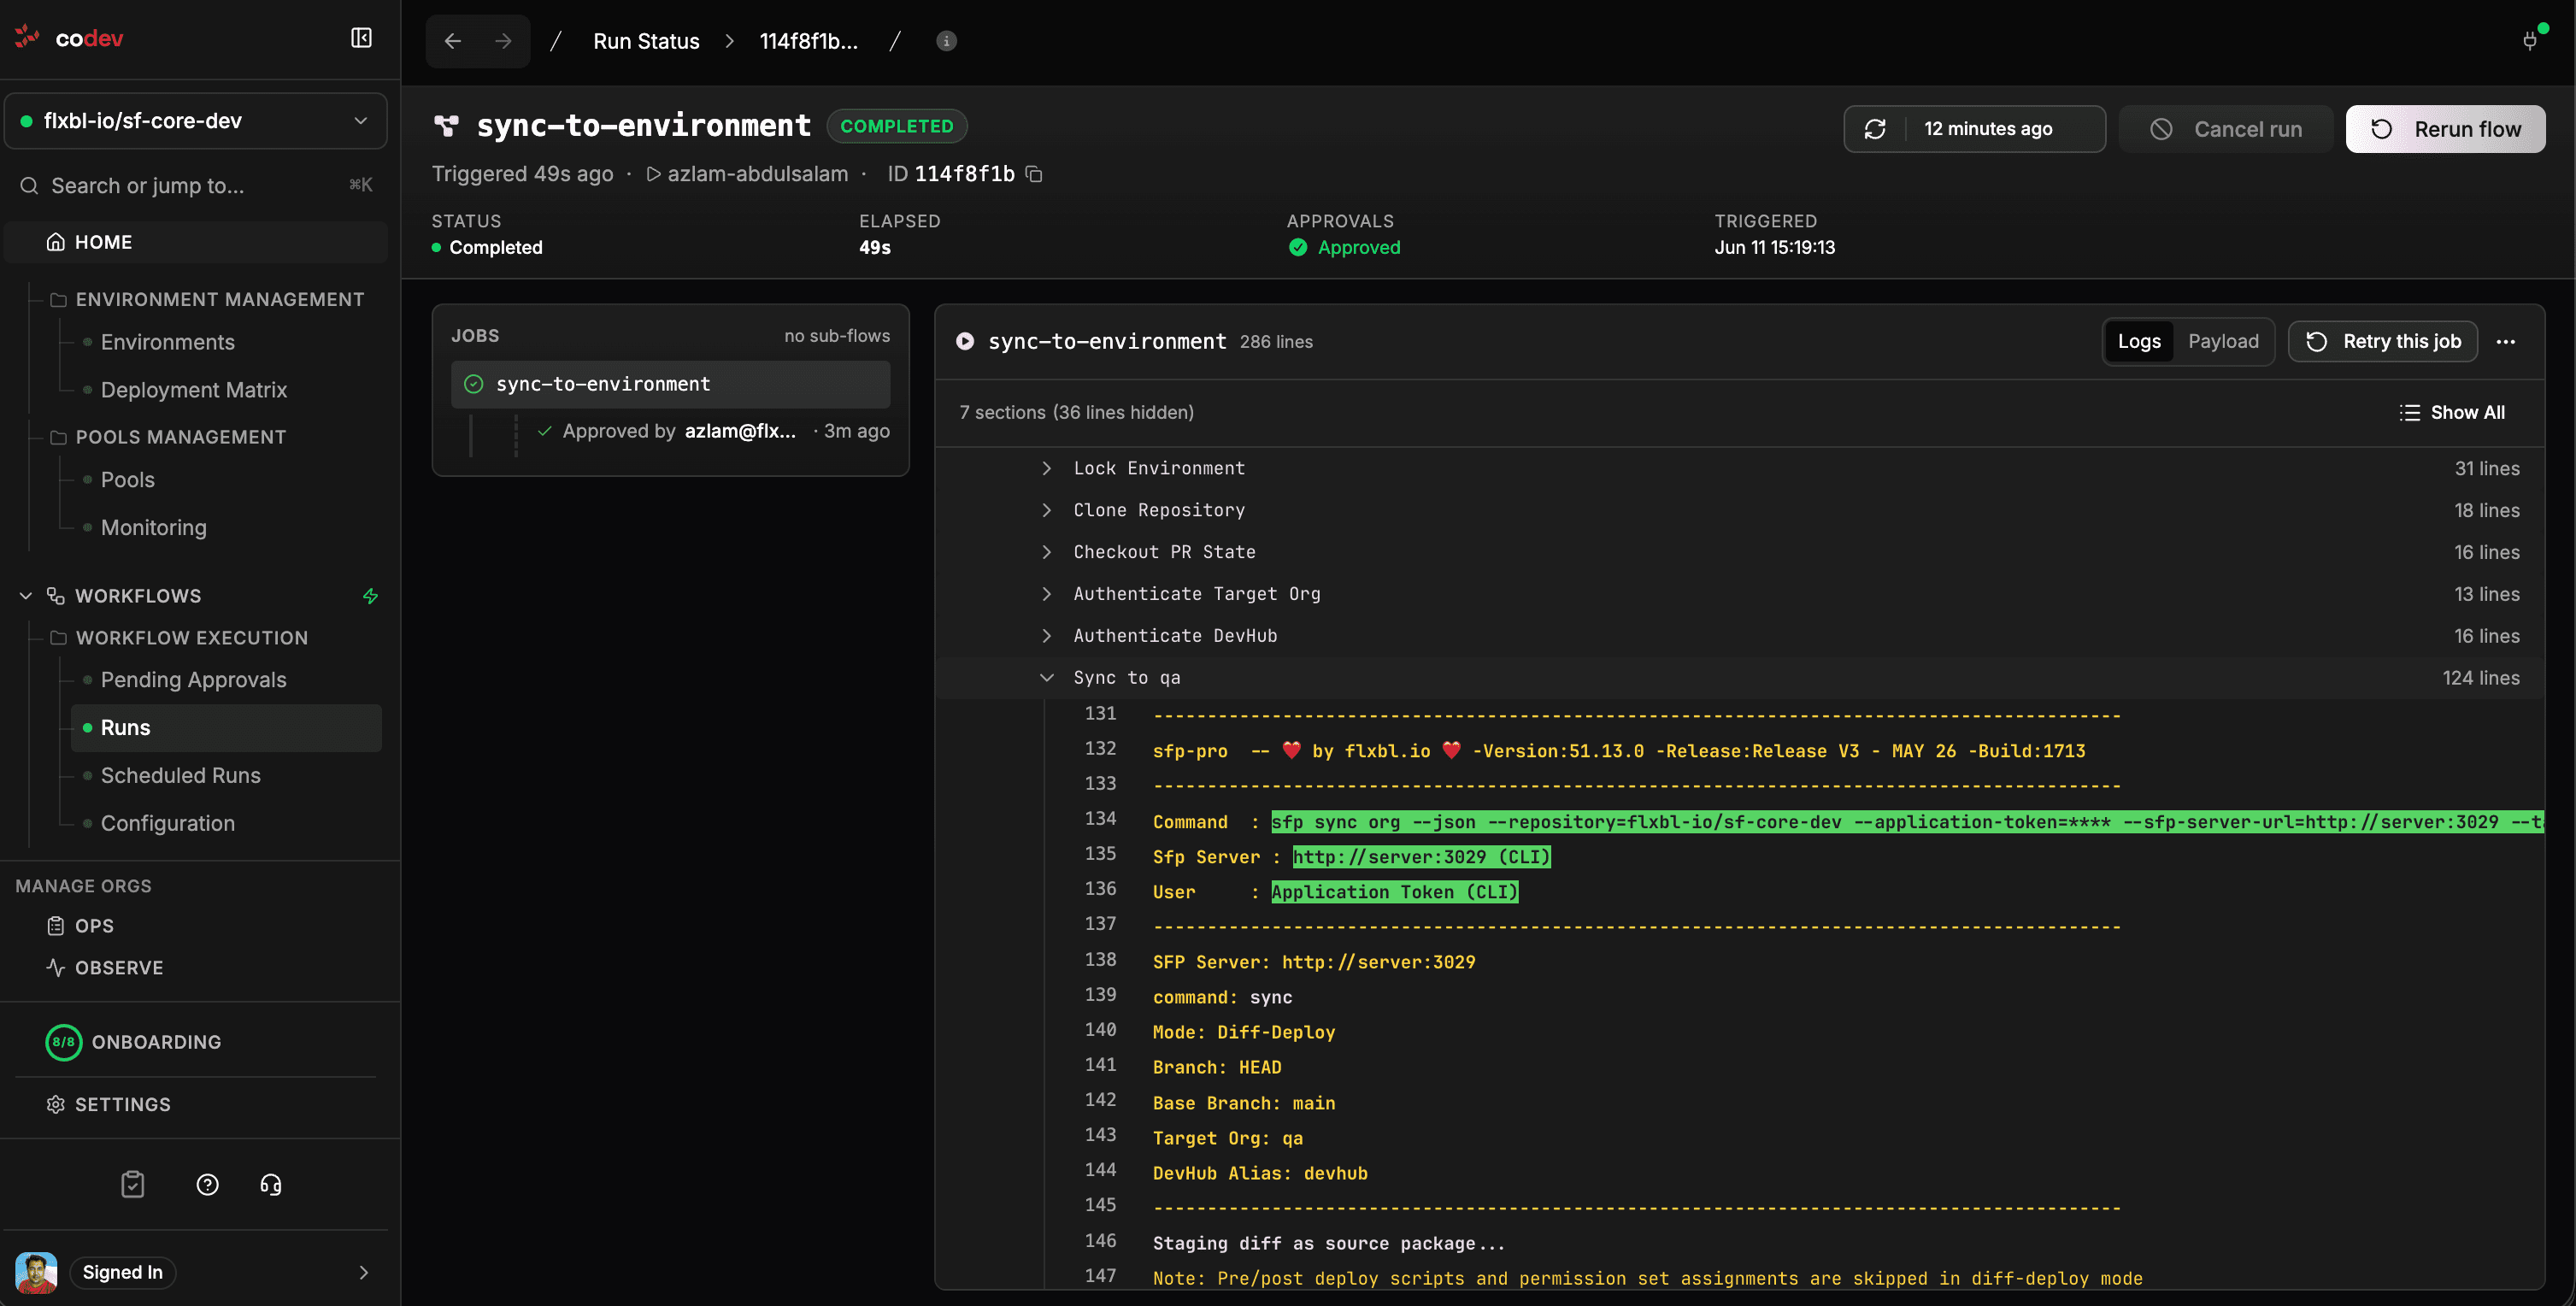2576x1306 pixels.
Task: Click Show All log lines
Action: pos(2452,413)
